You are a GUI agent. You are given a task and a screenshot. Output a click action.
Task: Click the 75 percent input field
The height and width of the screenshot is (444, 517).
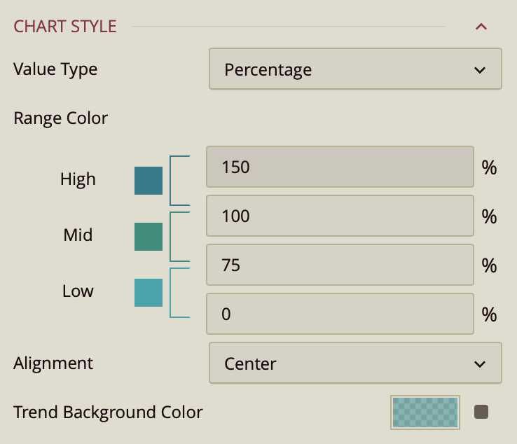[340, 265]
